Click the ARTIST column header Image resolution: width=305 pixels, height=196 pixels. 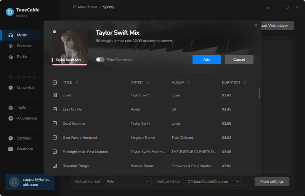point(137,82)
